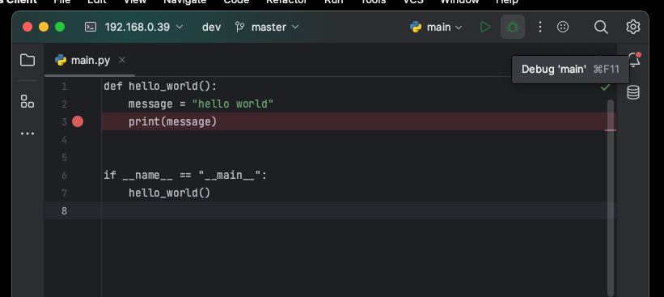
Task: Open More Actions vertical dots menu
Action: (540, 28)
